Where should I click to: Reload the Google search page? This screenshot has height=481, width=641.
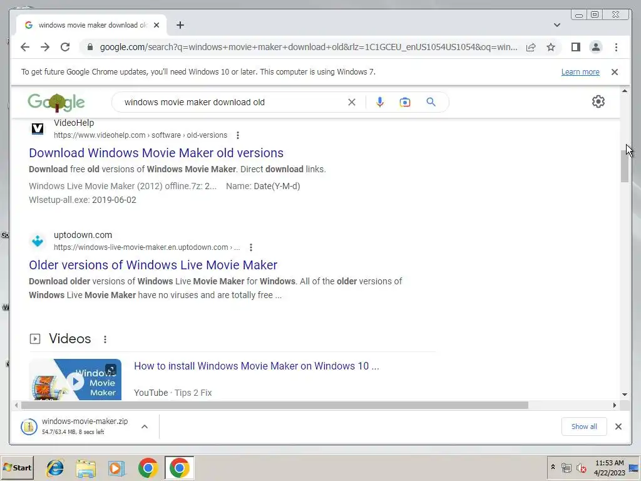pos(65,47)
